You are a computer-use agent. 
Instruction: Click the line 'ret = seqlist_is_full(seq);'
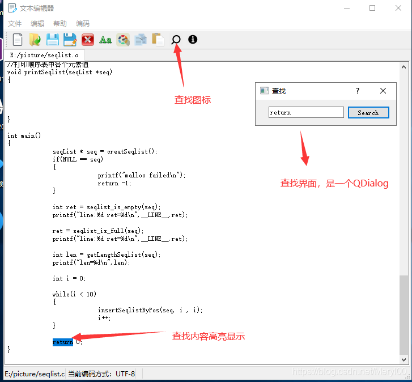(98, 231)
